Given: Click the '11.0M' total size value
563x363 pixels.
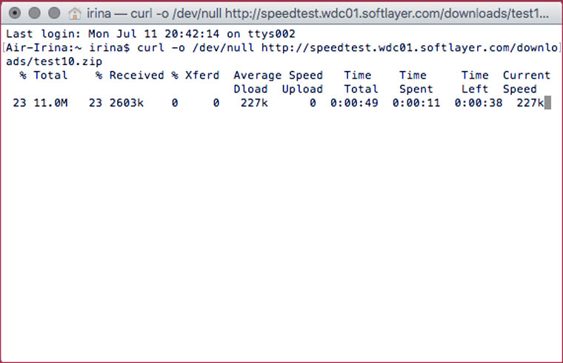Looking at the screenshot, I should click(x=50, y=103).
